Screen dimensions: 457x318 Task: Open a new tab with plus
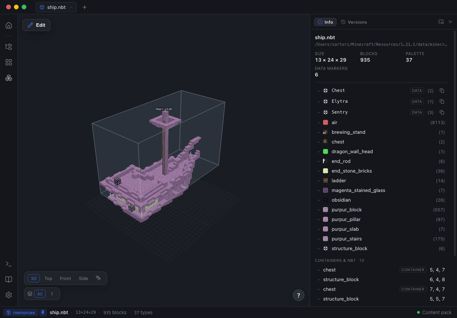84,7
